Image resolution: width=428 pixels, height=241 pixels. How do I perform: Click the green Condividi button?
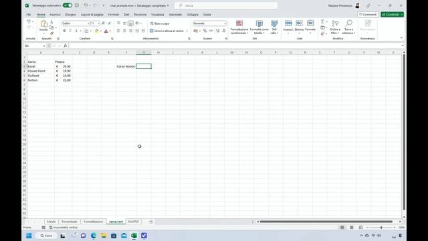pyautogui.click(x=393, y=15)
